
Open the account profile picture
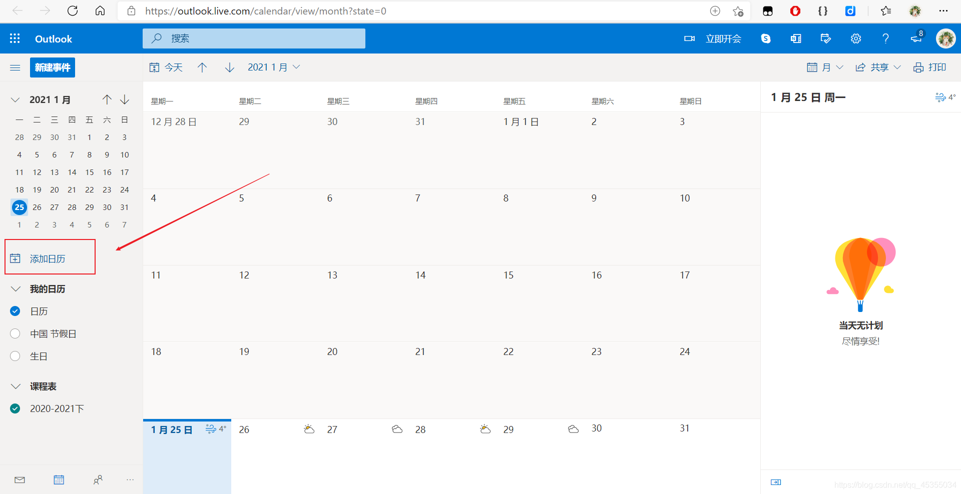[945, 38]
